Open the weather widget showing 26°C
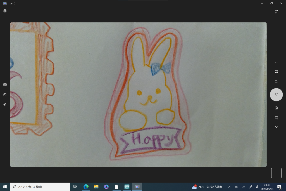Image resolution: width=286 pixels, height=191 pixels. tap(207, 187)
